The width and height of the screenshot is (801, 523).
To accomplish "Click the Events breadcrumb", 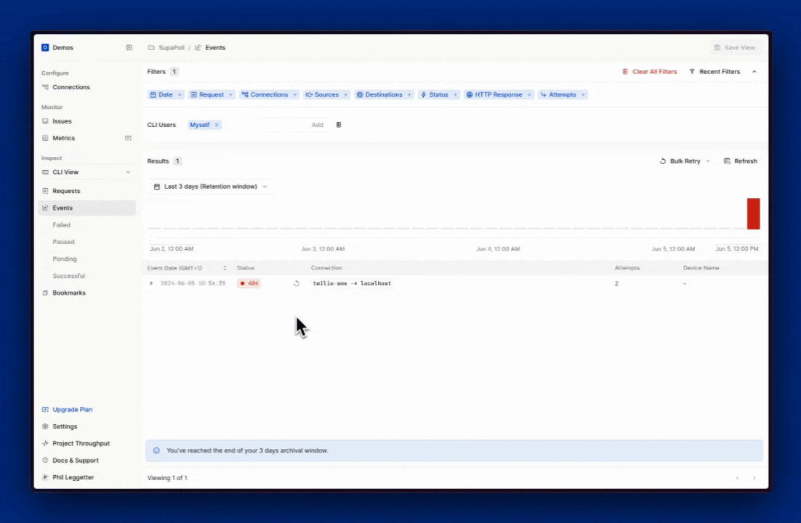I will pyautogui.click(x=215, y=47).
